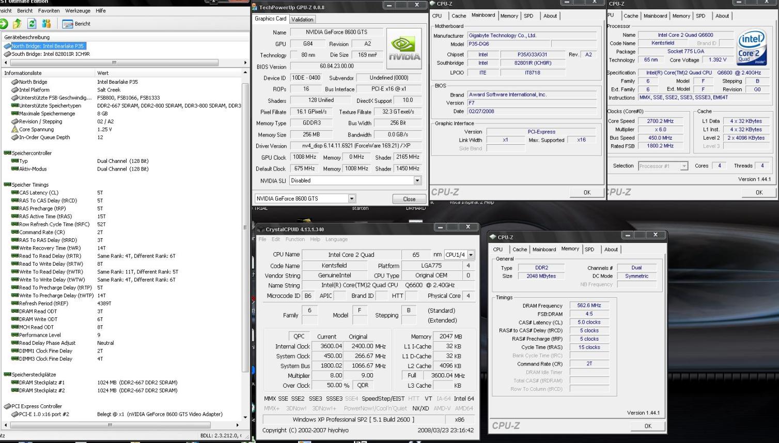The image size is (779, 443).
Task: Click OK in the CPU-Z processor window
Action: click(x=759, y=192)
